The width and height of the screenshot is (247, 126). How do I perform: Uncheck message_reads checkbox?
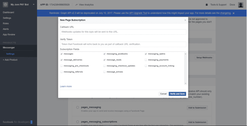[x=105, y=60]
